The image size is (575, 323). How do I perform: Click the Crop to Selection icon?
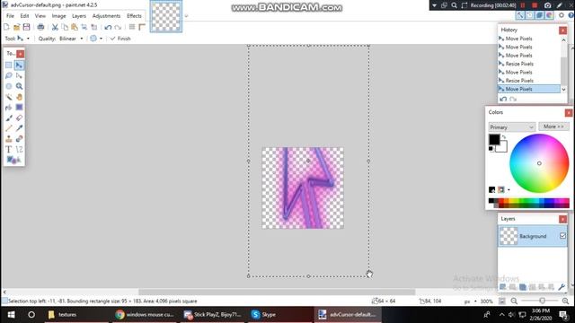[84, 27]
